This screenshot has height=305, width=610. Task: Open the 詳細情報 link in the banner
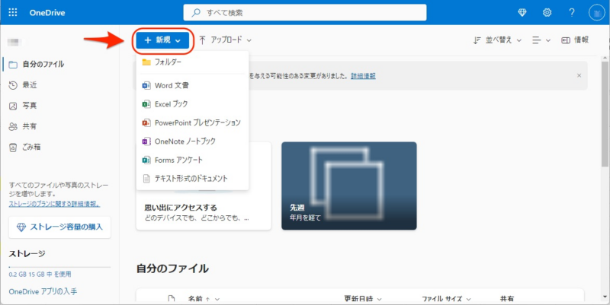363,76
